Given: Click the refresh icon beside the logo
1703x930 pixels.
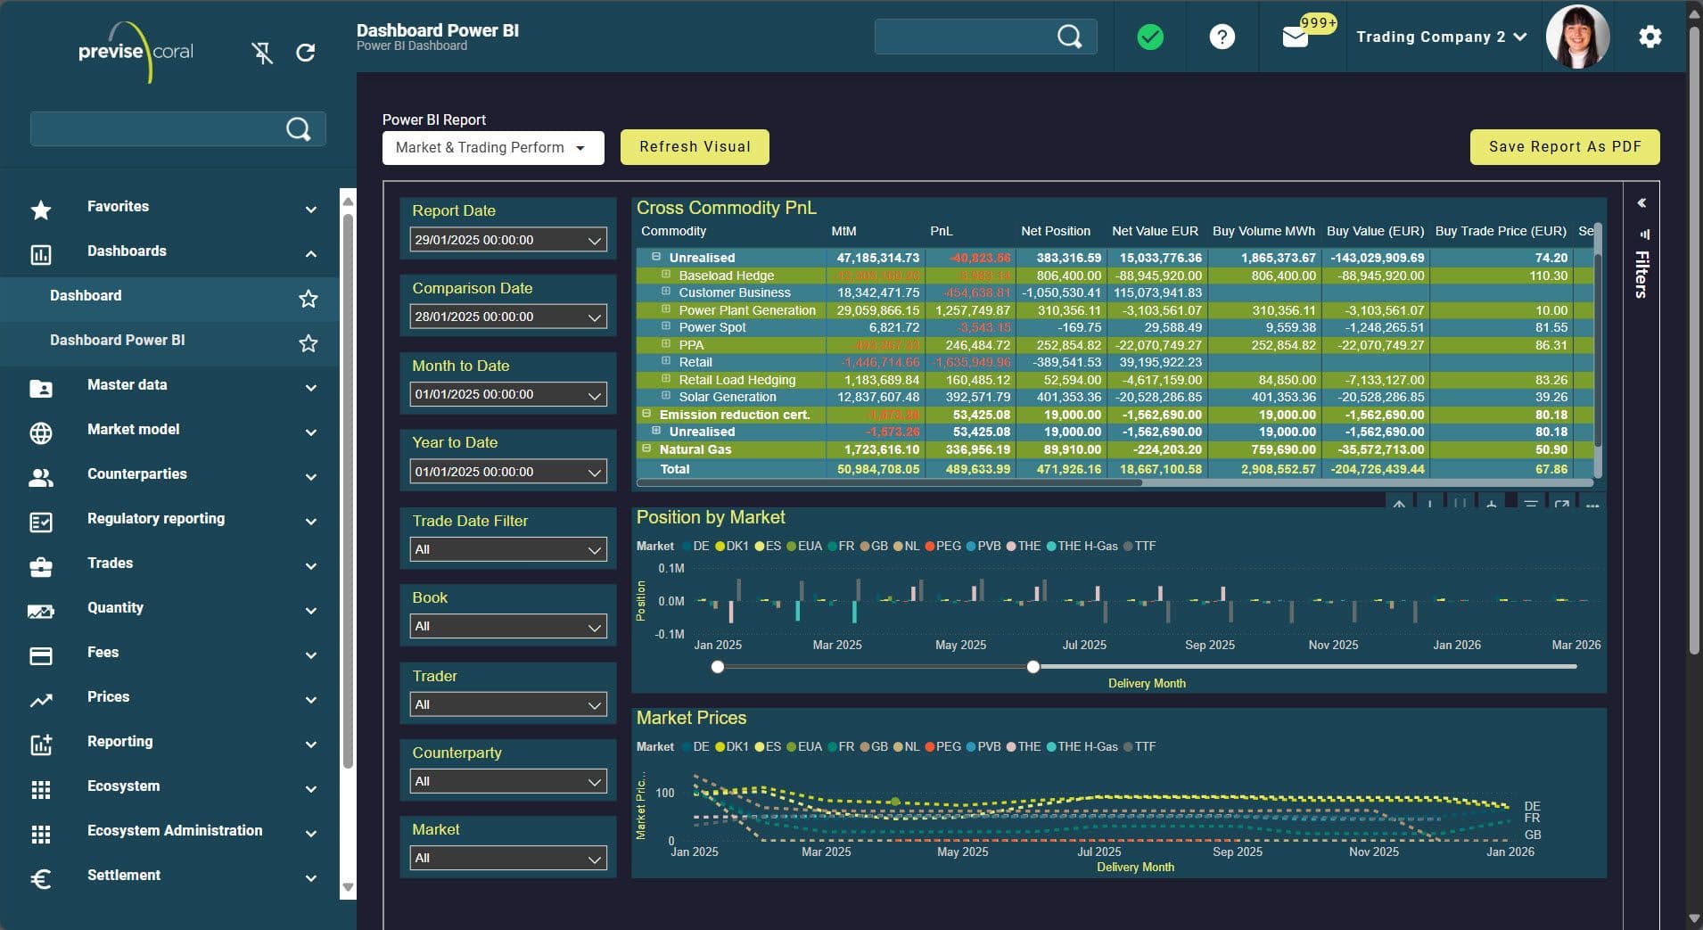Looking at the screenshot, I should (306, 53).
